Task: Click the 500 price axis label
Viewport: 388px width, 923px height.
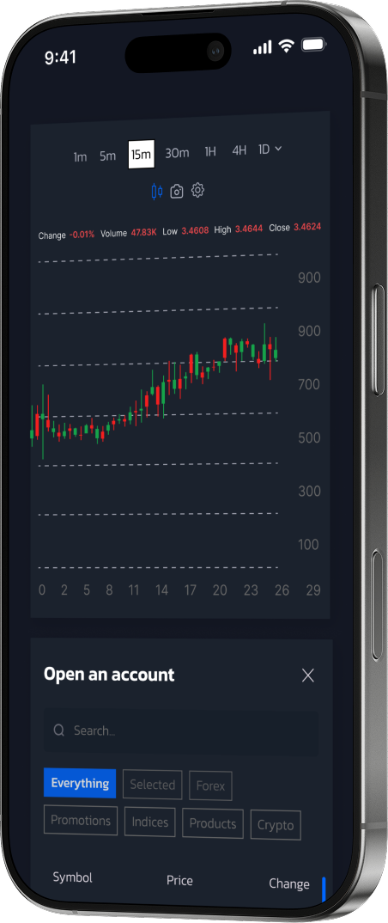Action: coord(309,438)
